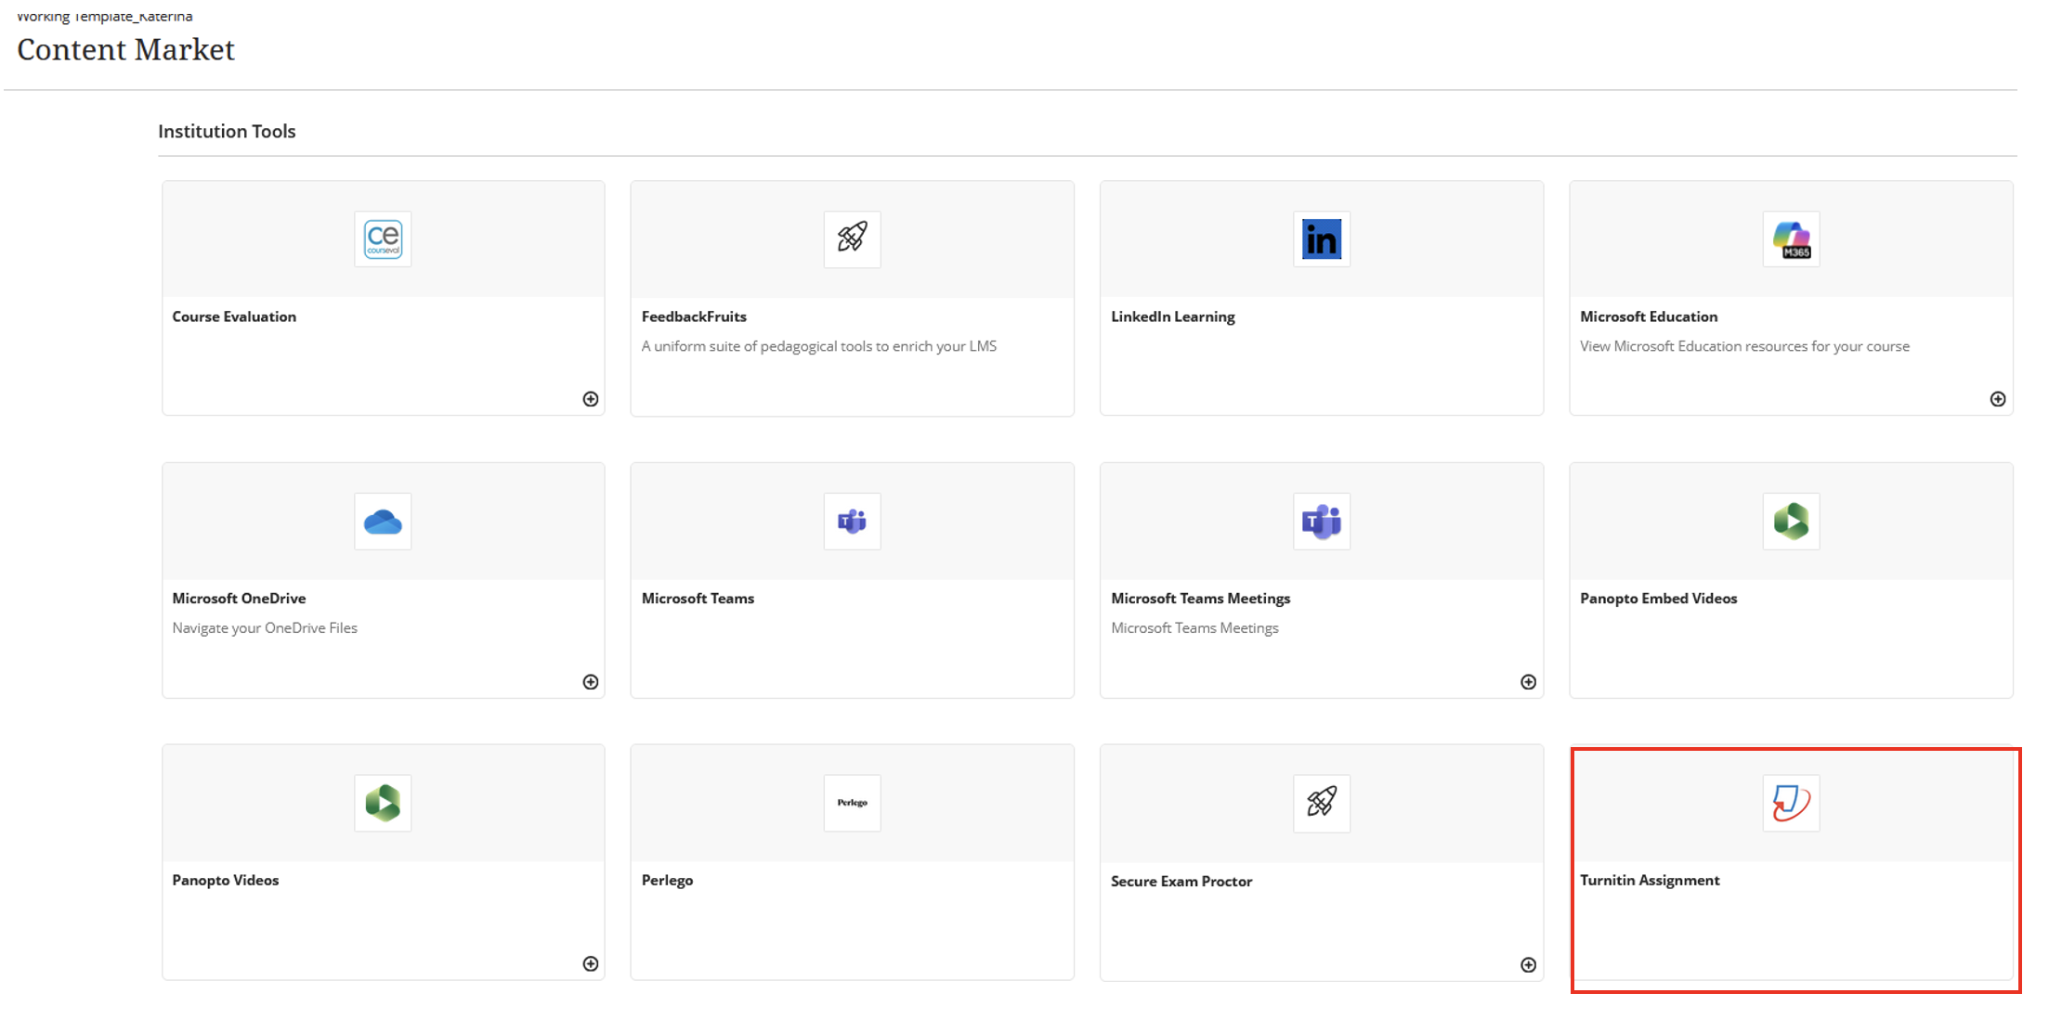Image resolution: width=2049 pixels, height=1019 pixels.
Task: Click the FeedbackFruits pedagogical tools description
Action: [x=819, y=346]
